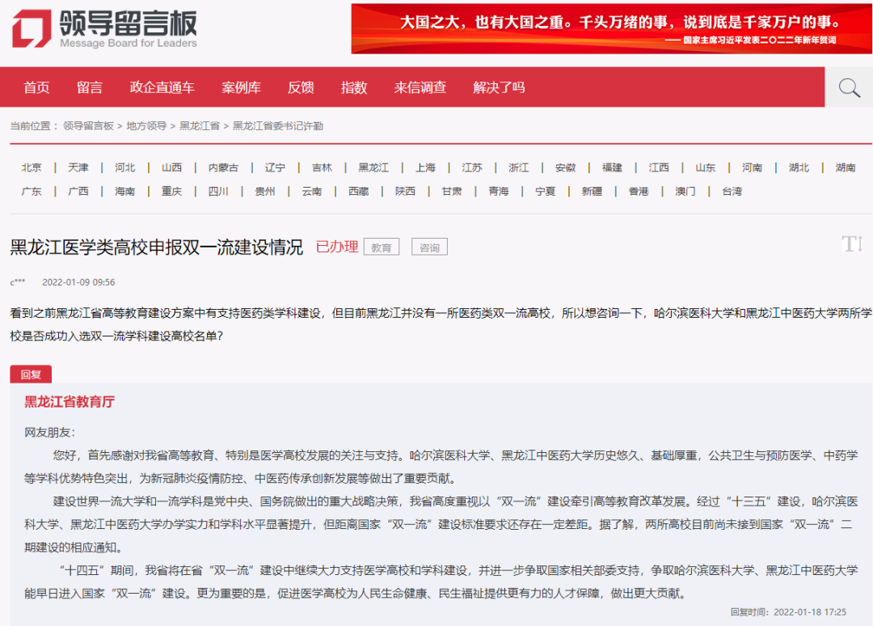Screen dimensions: 873x626
Task: Click the 领导留言板 breadcrumb link
Action: [88, 126]
